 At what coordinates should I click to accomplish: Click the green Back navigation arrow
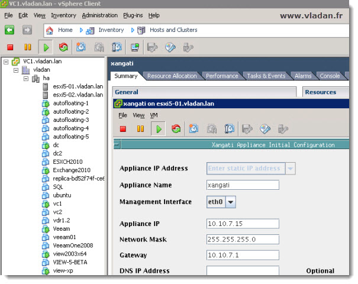pos(9,30)
